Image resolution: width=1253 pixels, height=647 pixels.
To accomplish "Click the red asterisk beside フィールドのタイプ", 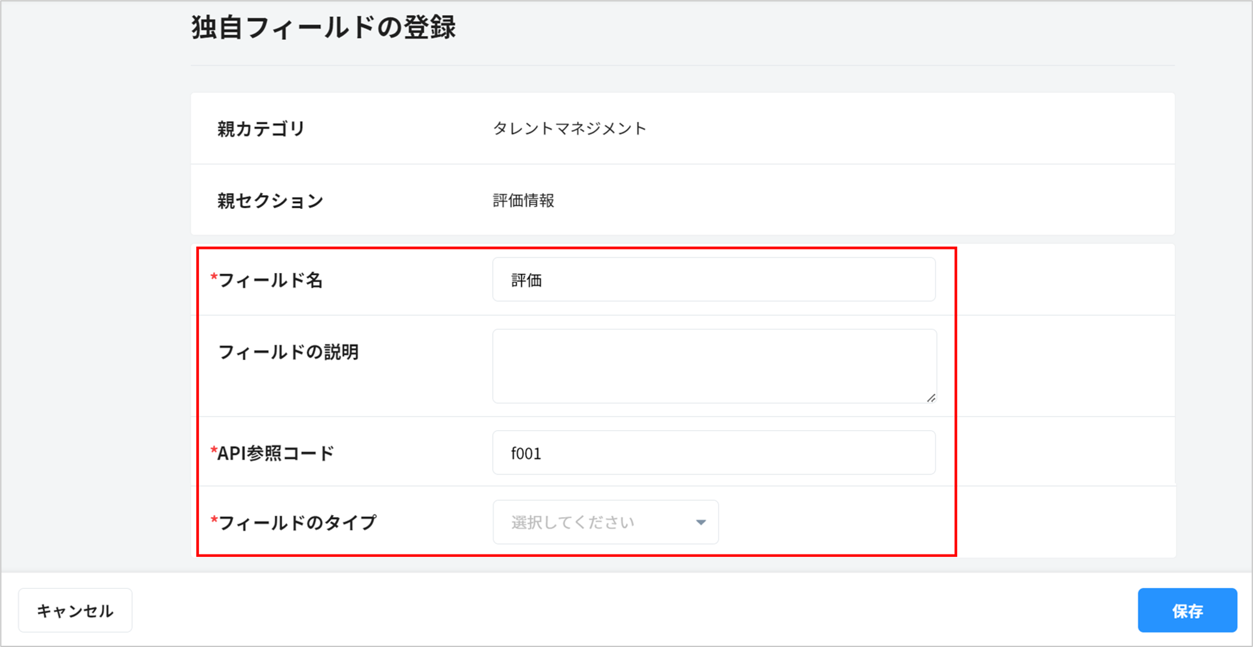I will click(214, 519).
